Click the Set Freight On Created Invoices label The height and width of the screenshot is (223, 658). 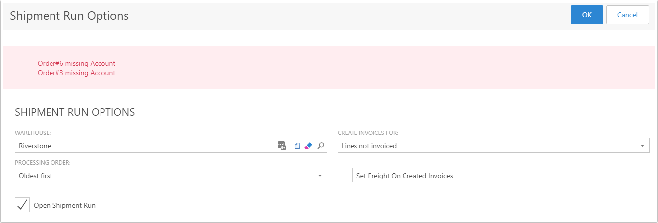(405, 176)
